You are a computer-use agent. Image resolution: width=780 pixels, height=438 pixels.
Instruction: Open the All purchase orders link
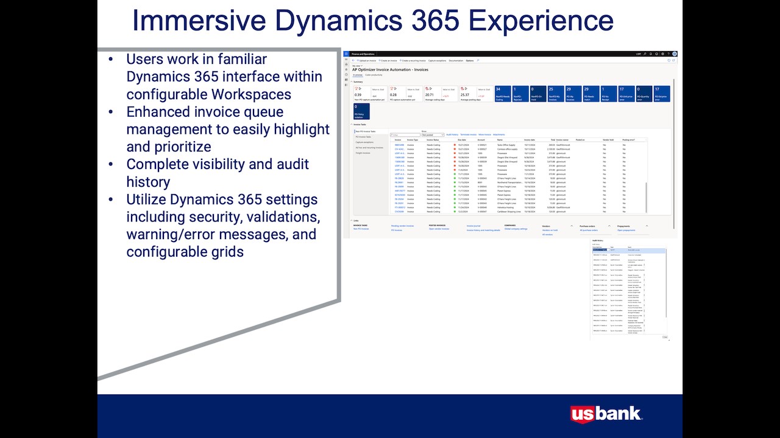click(589, 230)
